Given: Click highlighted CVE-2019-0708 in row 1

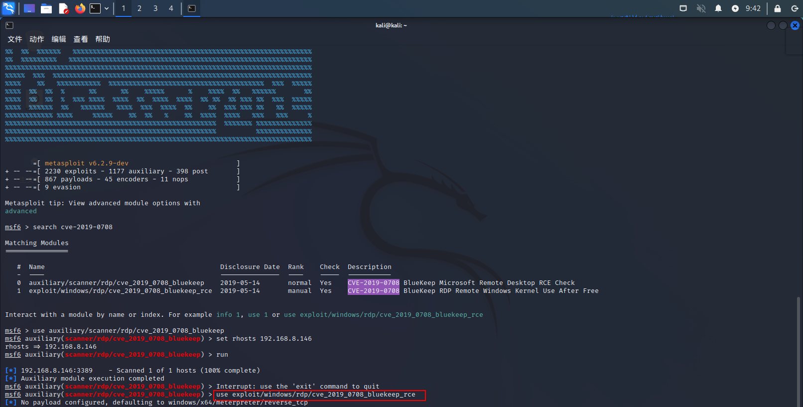Looking at the screenshot, I should point(374,291).
